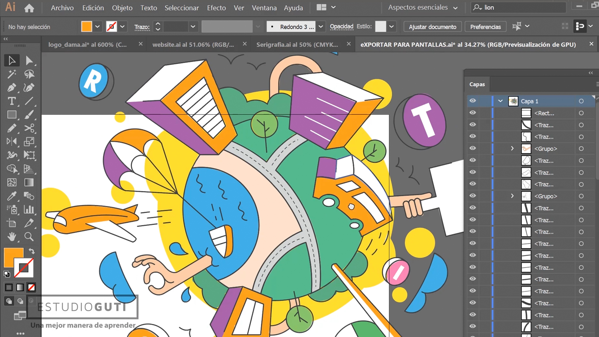Screen dimensions: 599x337
Task: Open the Ventana menu
Action: tap(264, 8)
